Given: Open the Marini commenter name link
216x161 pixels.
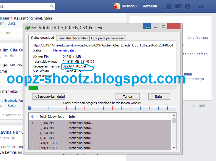Looking at the screenshot, I should (x=7, y=18).
